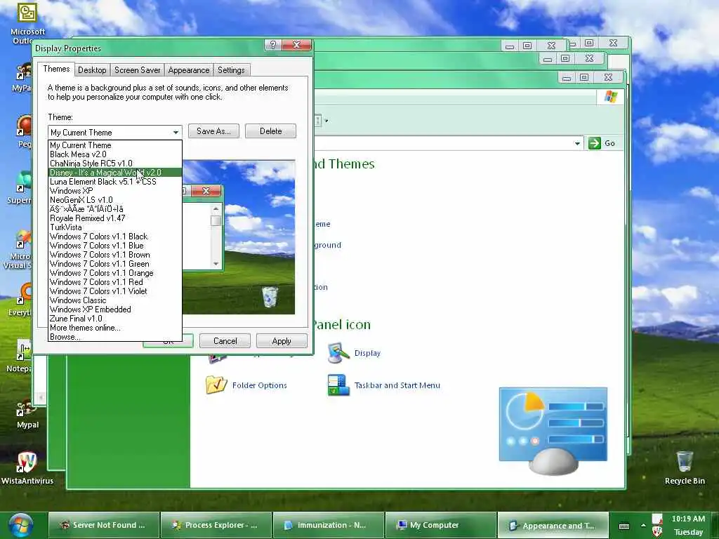
Task: Activate Appearance and Themes taskbar button
Action: pyautogui.click(x=553, y=525)
